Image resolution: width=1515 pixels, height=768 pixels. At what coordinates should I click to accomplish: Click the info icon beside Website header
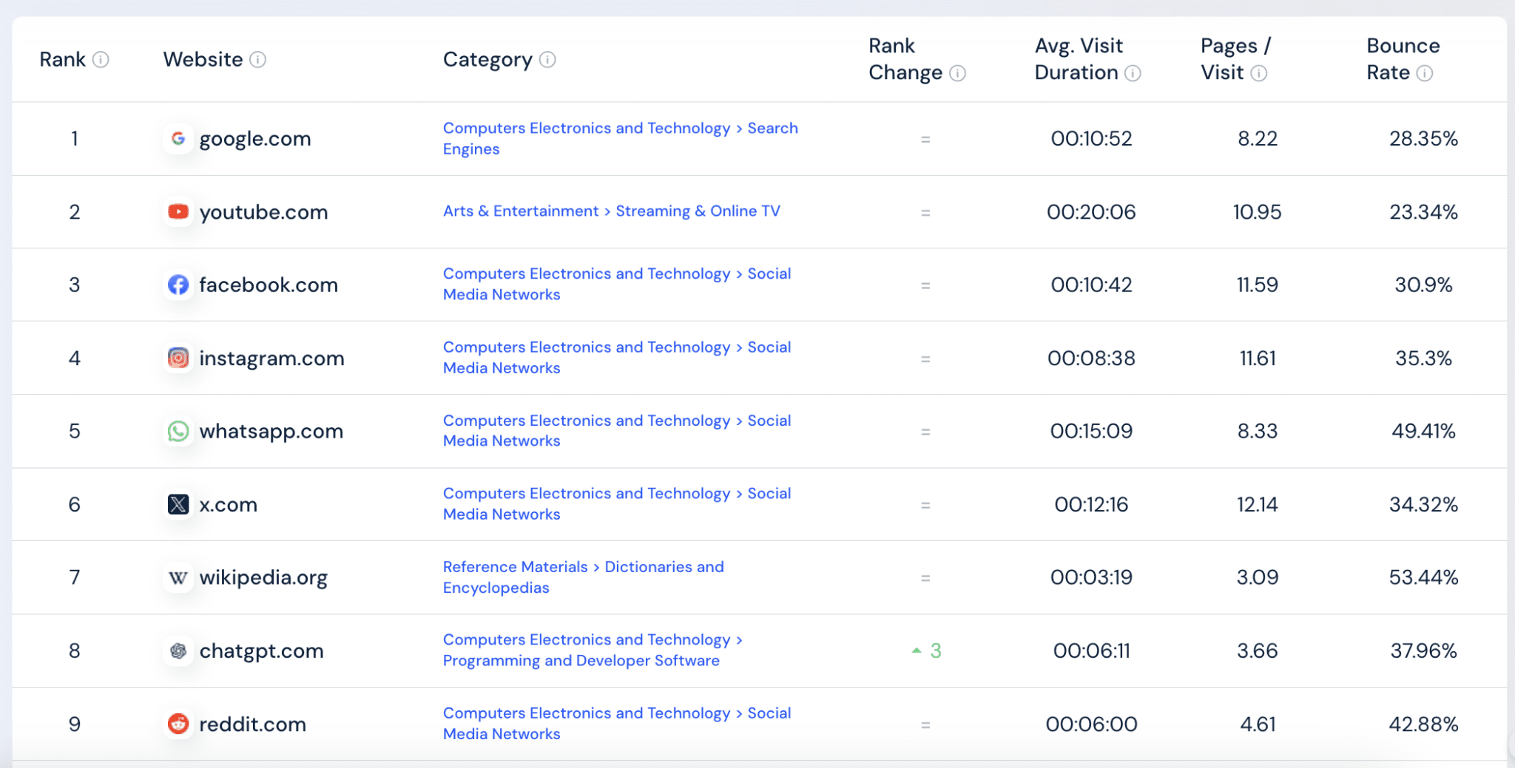pos(257,60)
